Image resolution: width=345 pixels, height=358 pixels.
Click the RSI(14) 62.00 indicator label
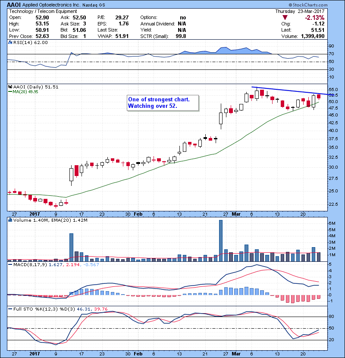click(30, 42)
